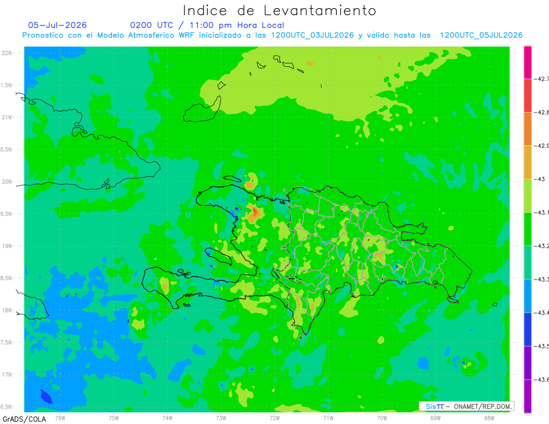The width and height of the screenshot is (549, 424).
Task: Pick the teal swatch between -43.2 and -43.3
Action: (x=527, y=263)
